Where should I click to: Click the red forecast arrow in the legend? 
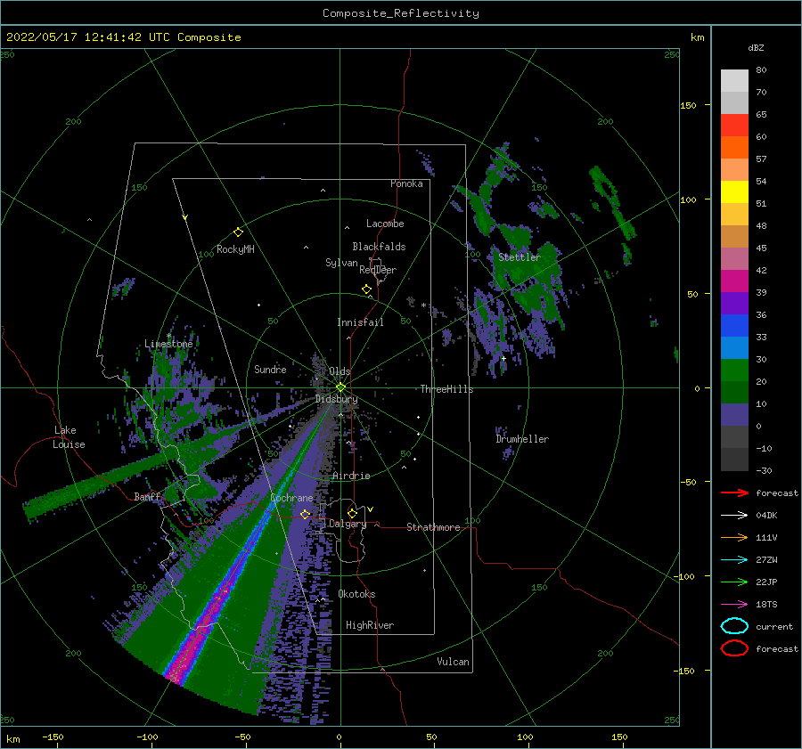(x=734, y=493)
